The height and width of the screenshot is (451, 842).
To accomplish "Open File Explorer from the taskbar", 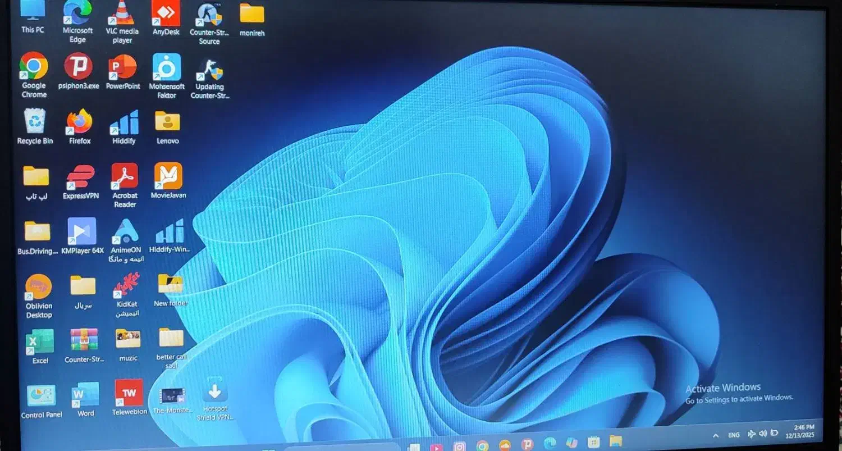I will click(616, 441).
